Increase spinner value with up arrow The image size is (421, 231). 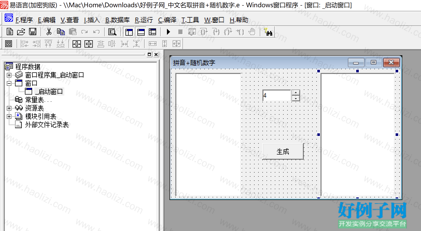point(296,93)
